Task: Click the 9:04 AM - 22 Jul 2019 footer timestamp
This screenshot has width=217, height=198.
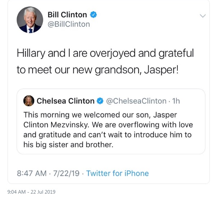Action: click(31, 192)
